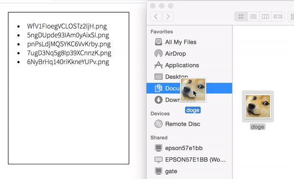
Task: Click 6NyBrHq140riKkneYUPv.png in the list
Action: pos(68,62)
